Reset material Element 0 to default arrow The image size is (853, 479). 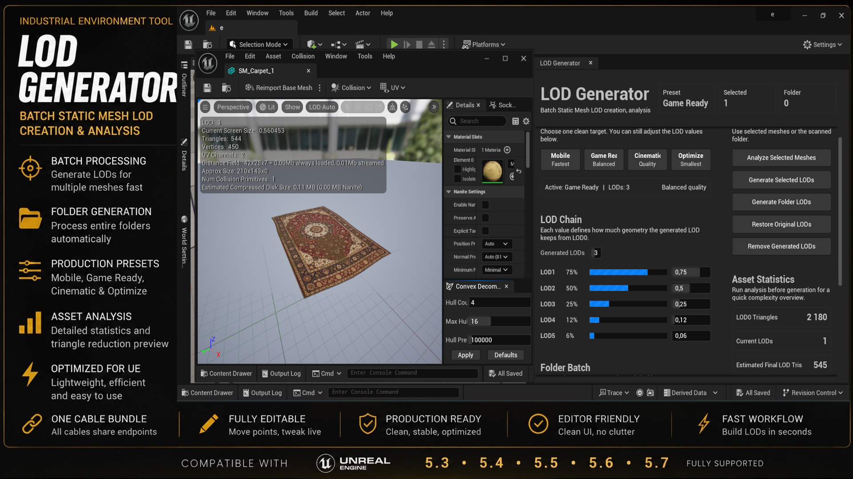tap(518, 171)
